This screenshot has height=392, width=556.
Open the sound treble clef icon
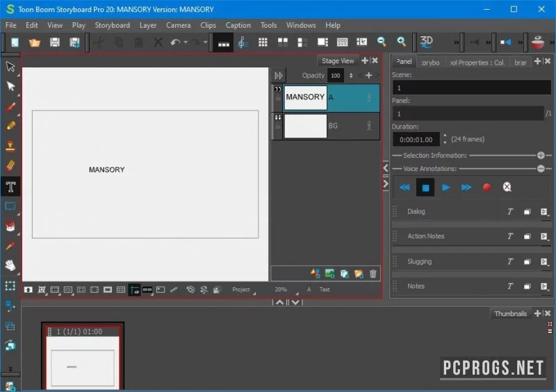(243, 42)
